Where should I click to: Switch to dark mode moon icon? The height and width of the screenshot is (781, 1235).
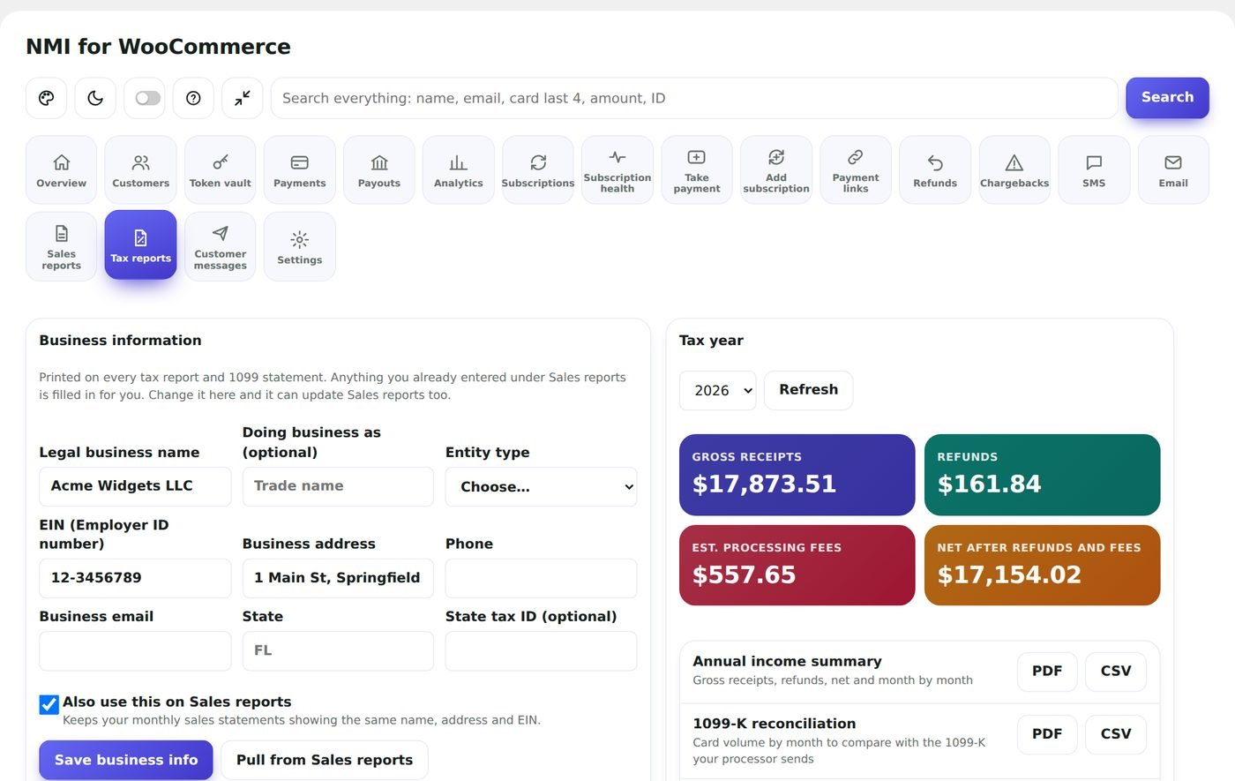[x=95, y=98]
